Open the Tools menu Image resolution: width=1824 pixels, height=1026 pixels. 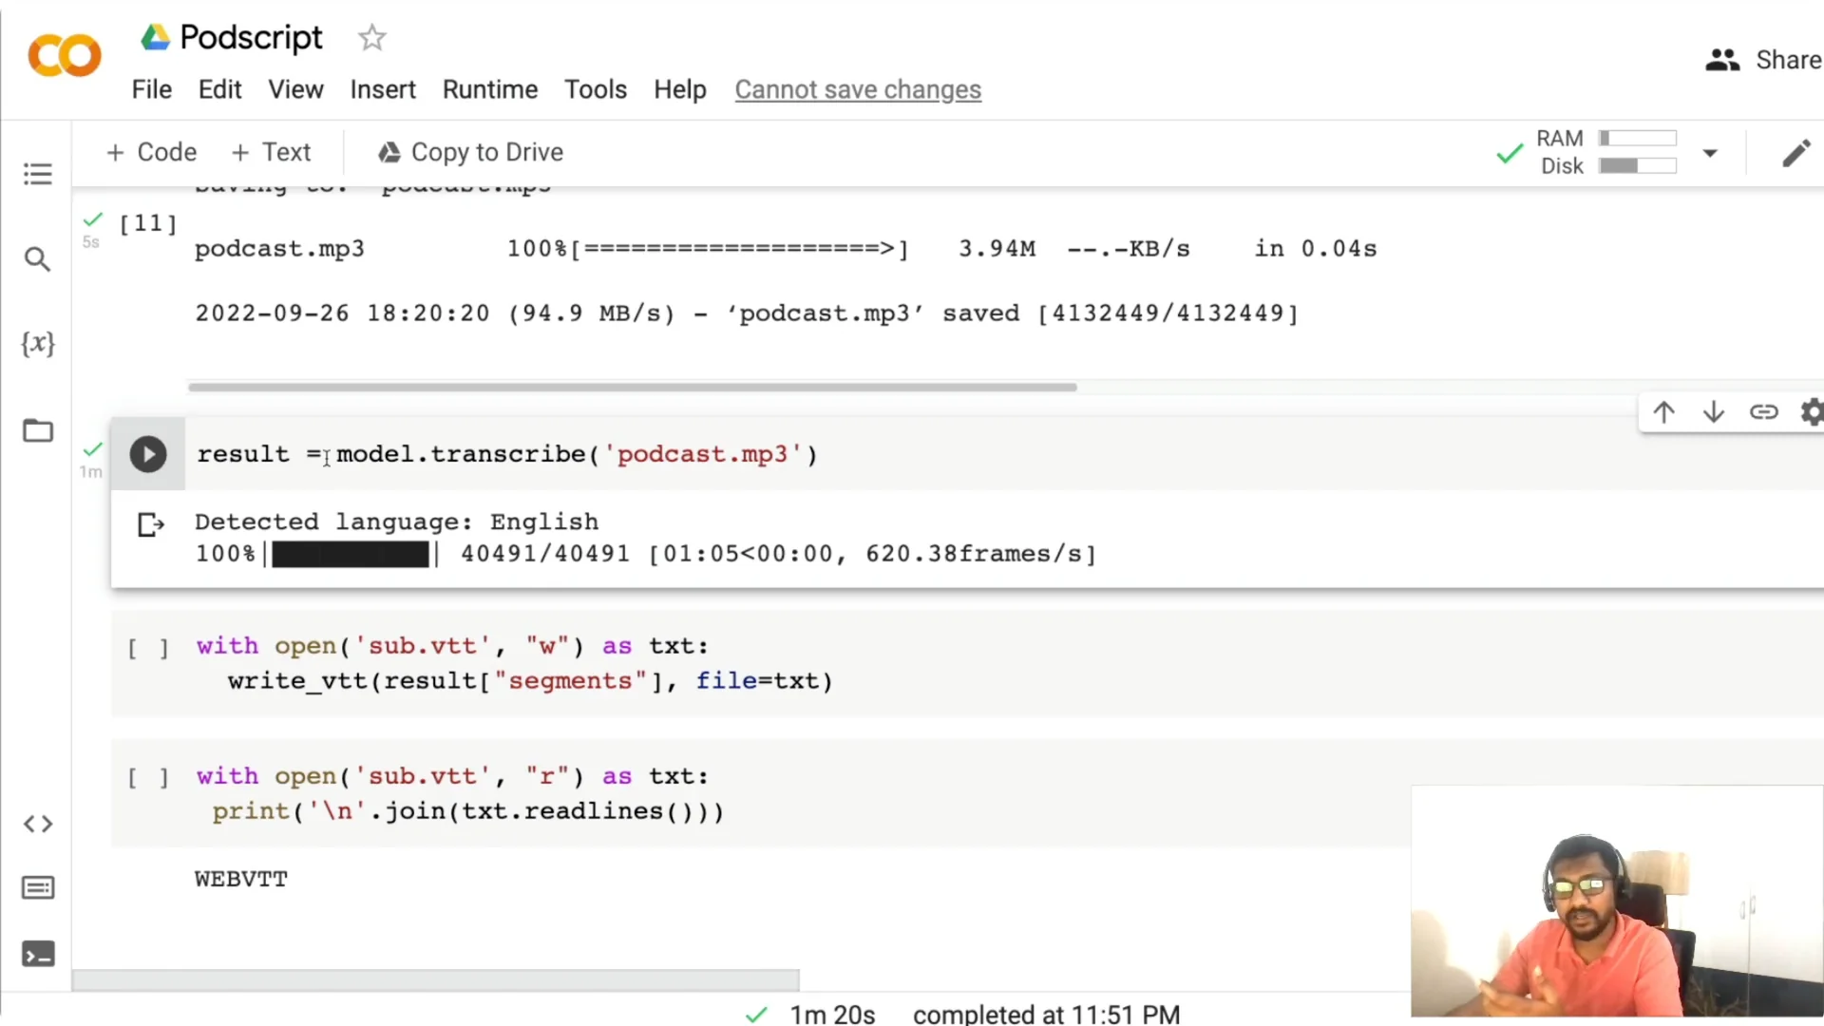click(x=595, y=89)
